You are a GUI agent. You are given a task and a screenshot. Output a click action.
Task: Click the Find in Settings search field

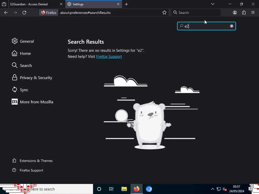pos(206,26)
